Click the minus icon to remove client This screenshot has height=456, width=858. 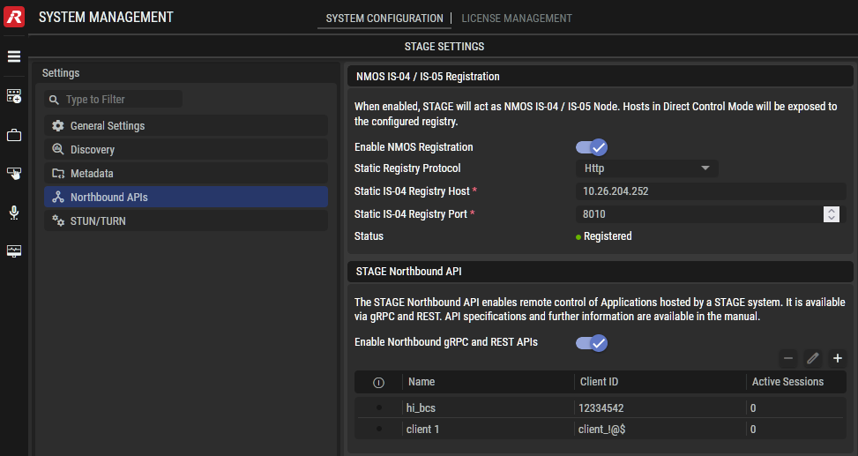[x=788, y=358]
